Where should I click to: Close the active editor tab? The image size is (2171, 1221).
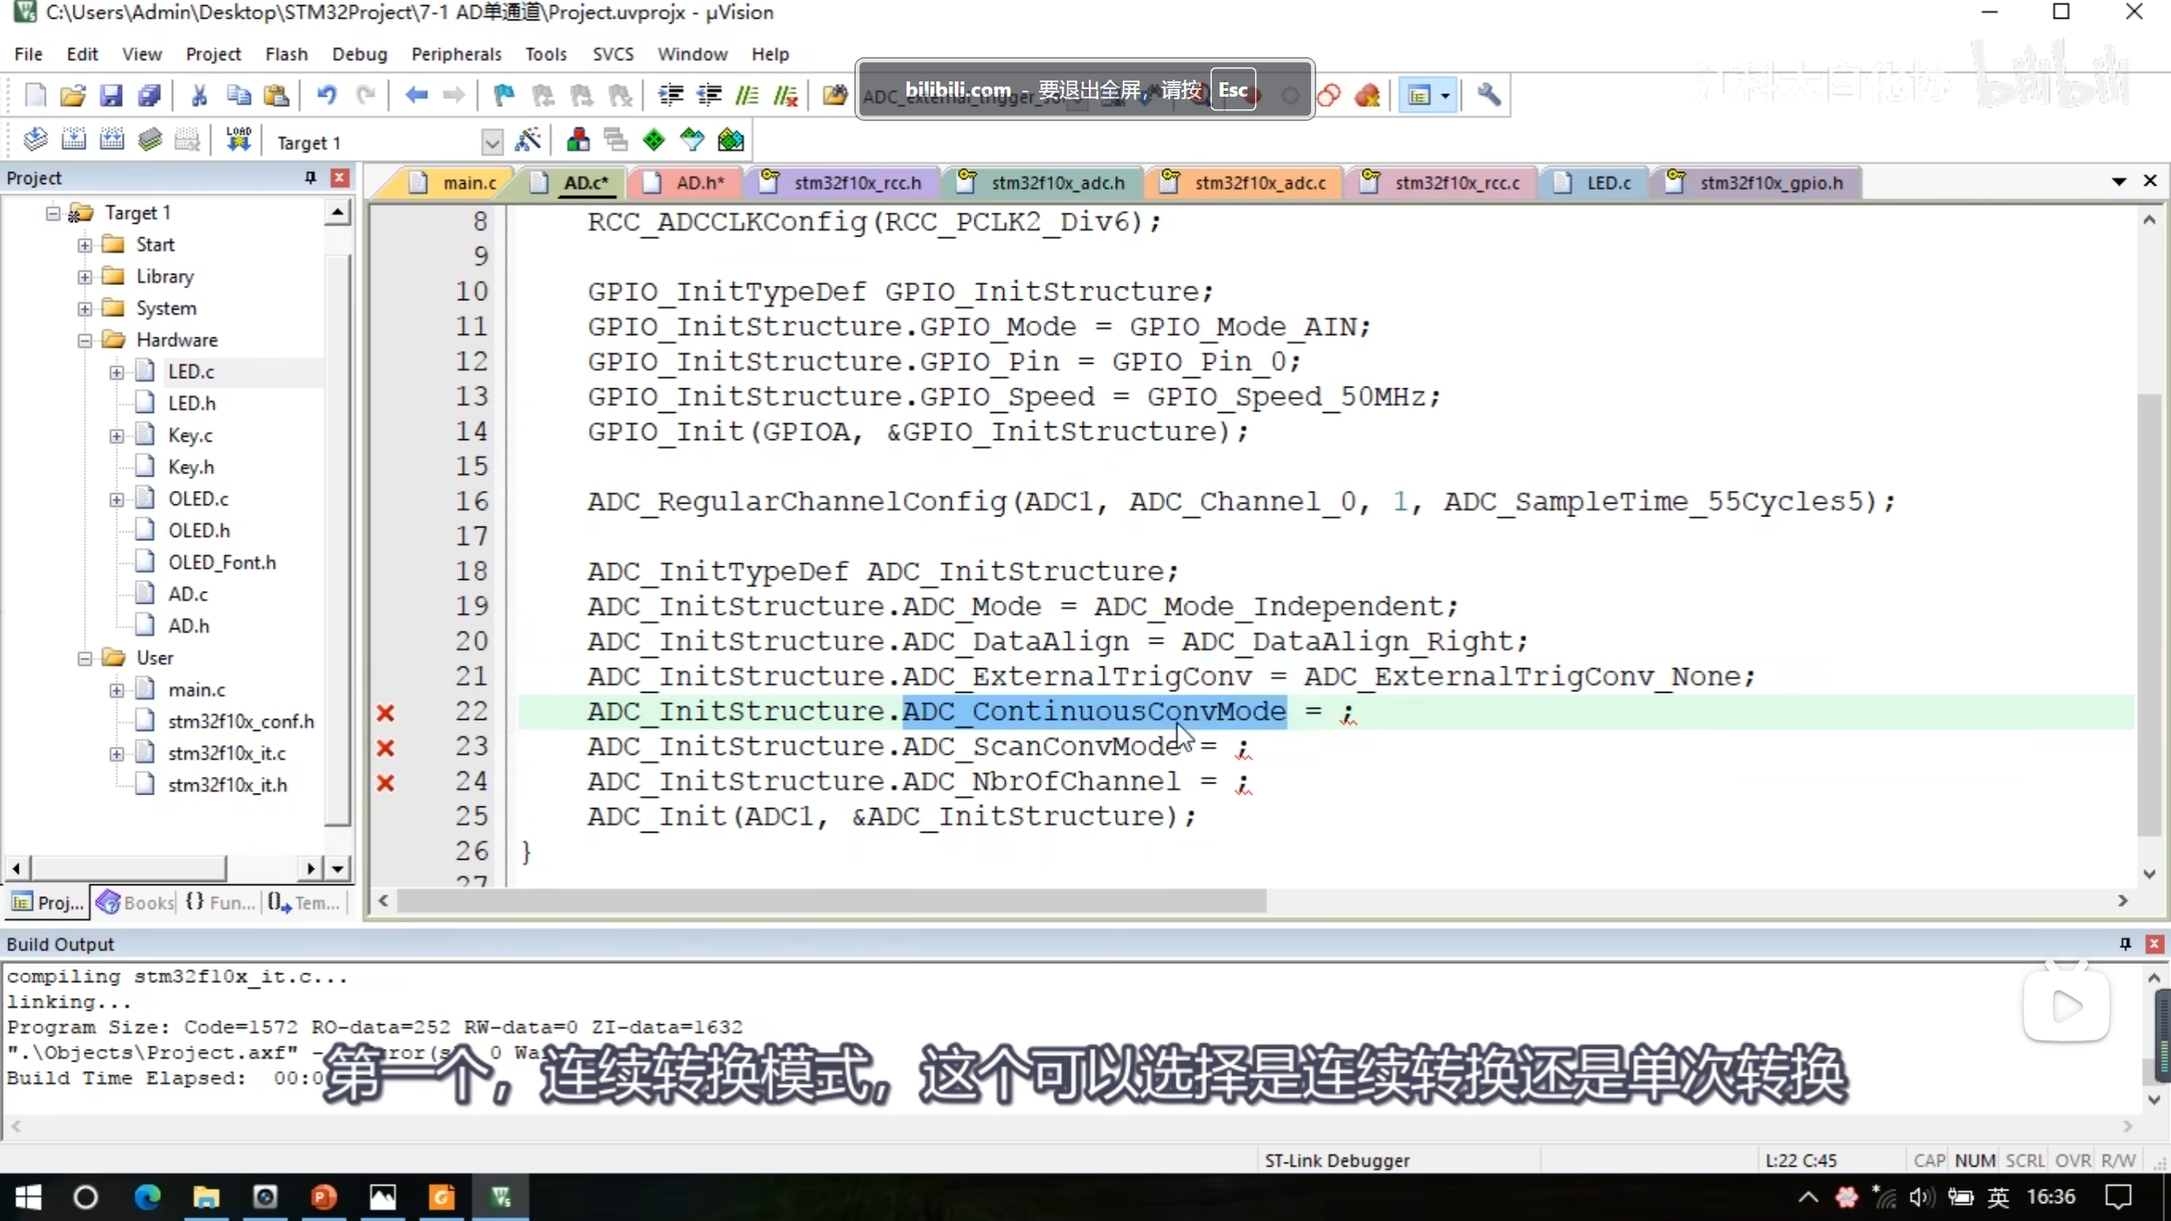2151,181
